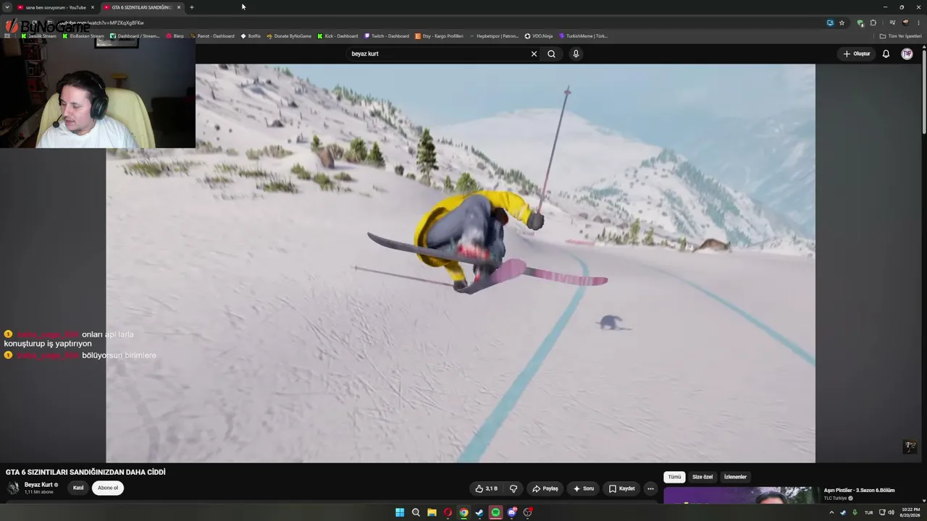927x521 pixels.
Task: Open the tab search dropdown arrow
Action: coord(7,7)
